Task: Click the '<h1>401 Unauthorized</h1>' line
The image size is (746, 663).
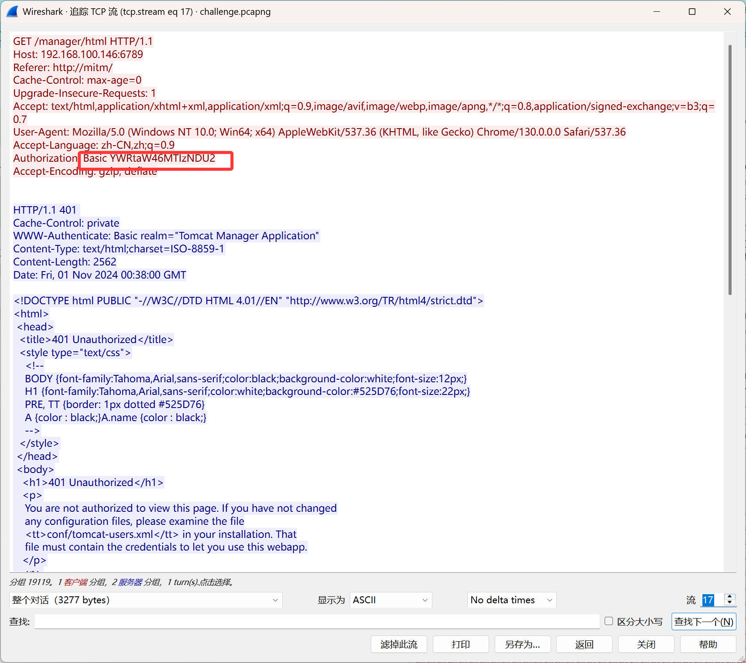Action: coord(93,483)
